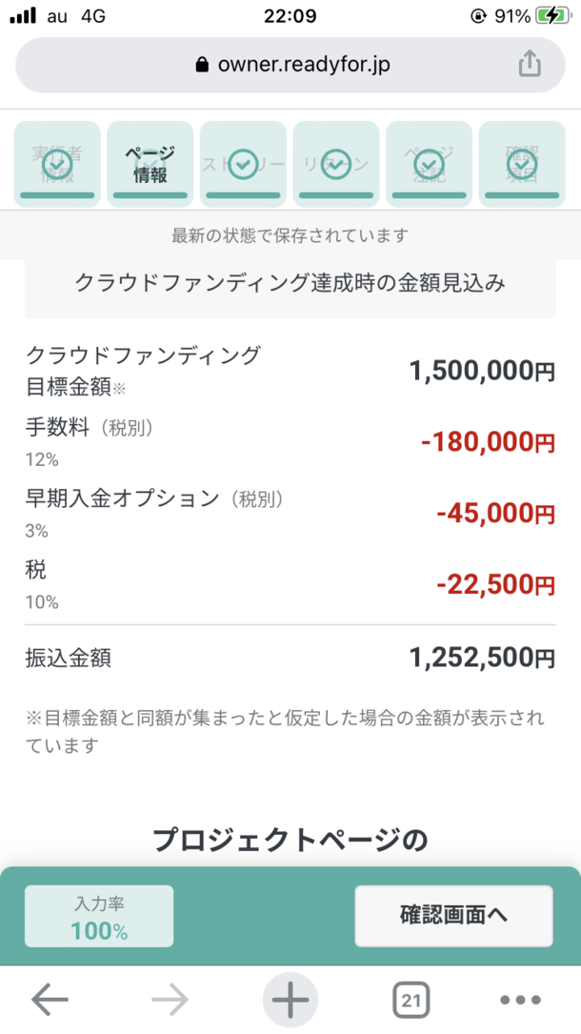This screenshot has height=1034, width=581.
Task: Tap the lock icon beside the URL
Action: coord(201,65)
